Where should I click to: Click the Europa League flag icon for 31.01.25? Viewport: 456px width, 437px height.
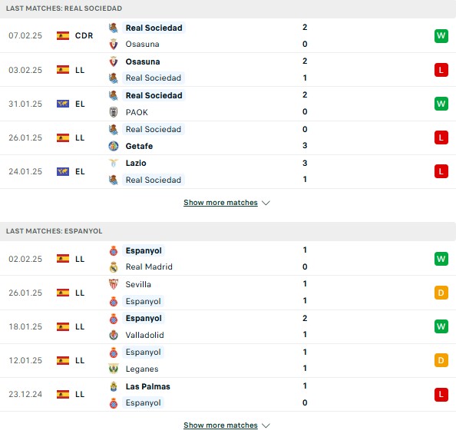pos(63,104)
